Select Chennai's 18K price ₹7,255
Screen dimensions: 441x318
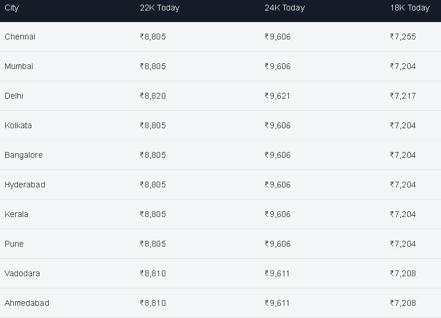pos(403,37)
